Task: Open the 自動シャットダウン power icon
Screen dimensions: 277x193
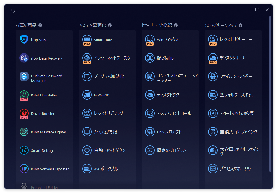Action: tap(87, 150)
